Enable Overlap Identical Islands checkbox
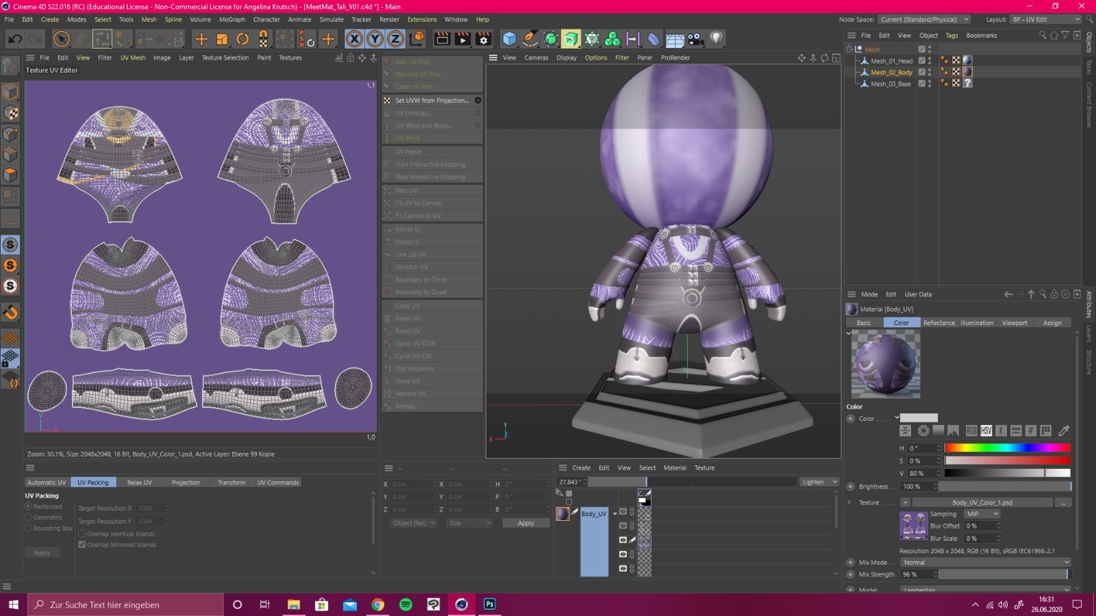Viewport: 1096px width, 616px height. point(82,534)
